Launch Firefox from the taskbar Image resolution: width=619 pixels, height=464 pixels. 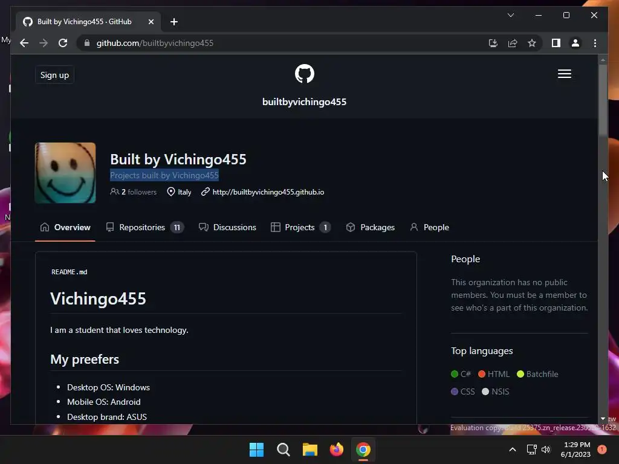336,449
